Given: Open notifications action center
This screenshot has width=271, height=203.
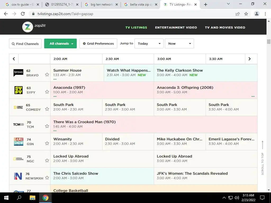Looking at the screenshot, I should click(262, 198).
